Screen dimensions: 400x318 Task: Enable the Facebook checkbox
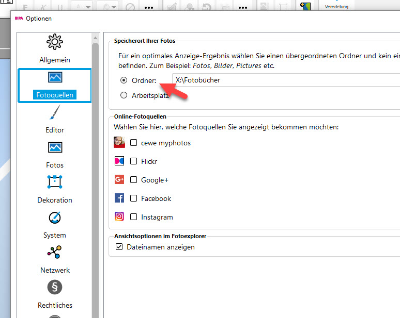tap(133, 198)
